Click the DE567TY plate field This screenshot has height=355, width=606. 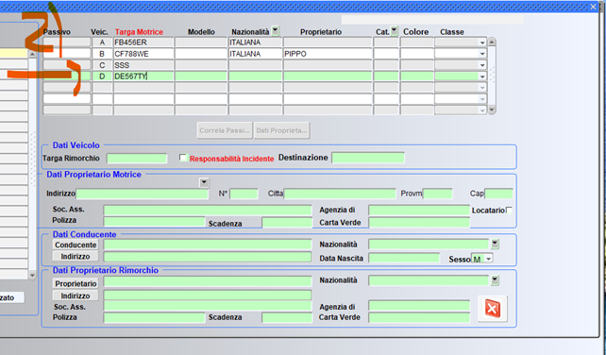coord(143,76)
